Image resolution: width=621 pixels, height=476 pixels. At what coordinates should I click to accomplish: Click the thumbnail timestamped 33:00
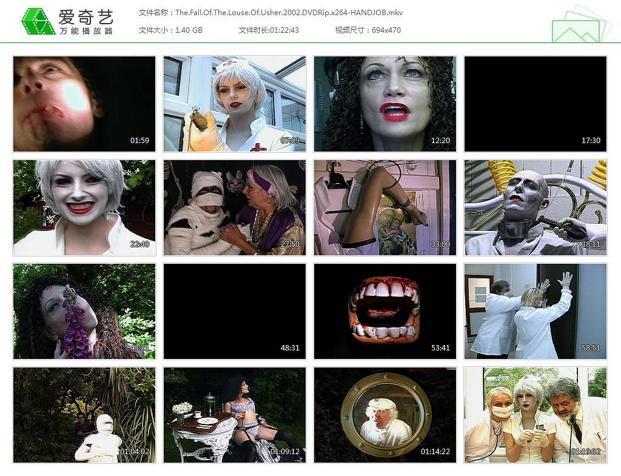click(384, 207)
